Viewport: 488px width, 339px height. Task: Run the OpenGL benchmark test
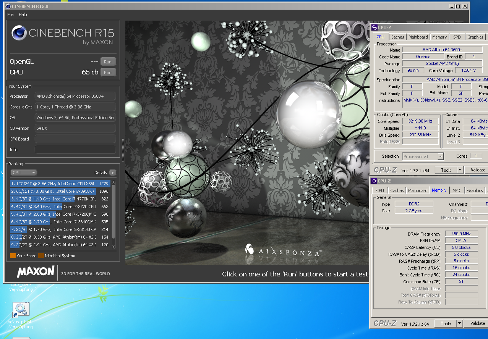coord(108,62)
